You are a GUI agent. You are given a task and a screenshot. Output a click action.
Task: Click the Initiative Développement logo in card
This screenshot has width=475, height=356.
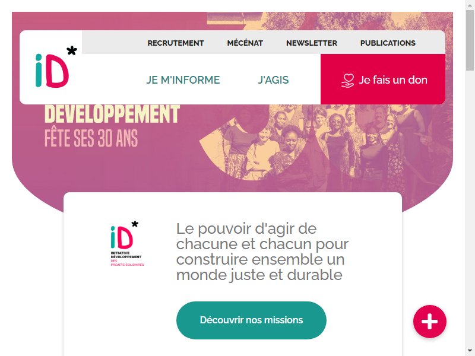click(127, 244)
